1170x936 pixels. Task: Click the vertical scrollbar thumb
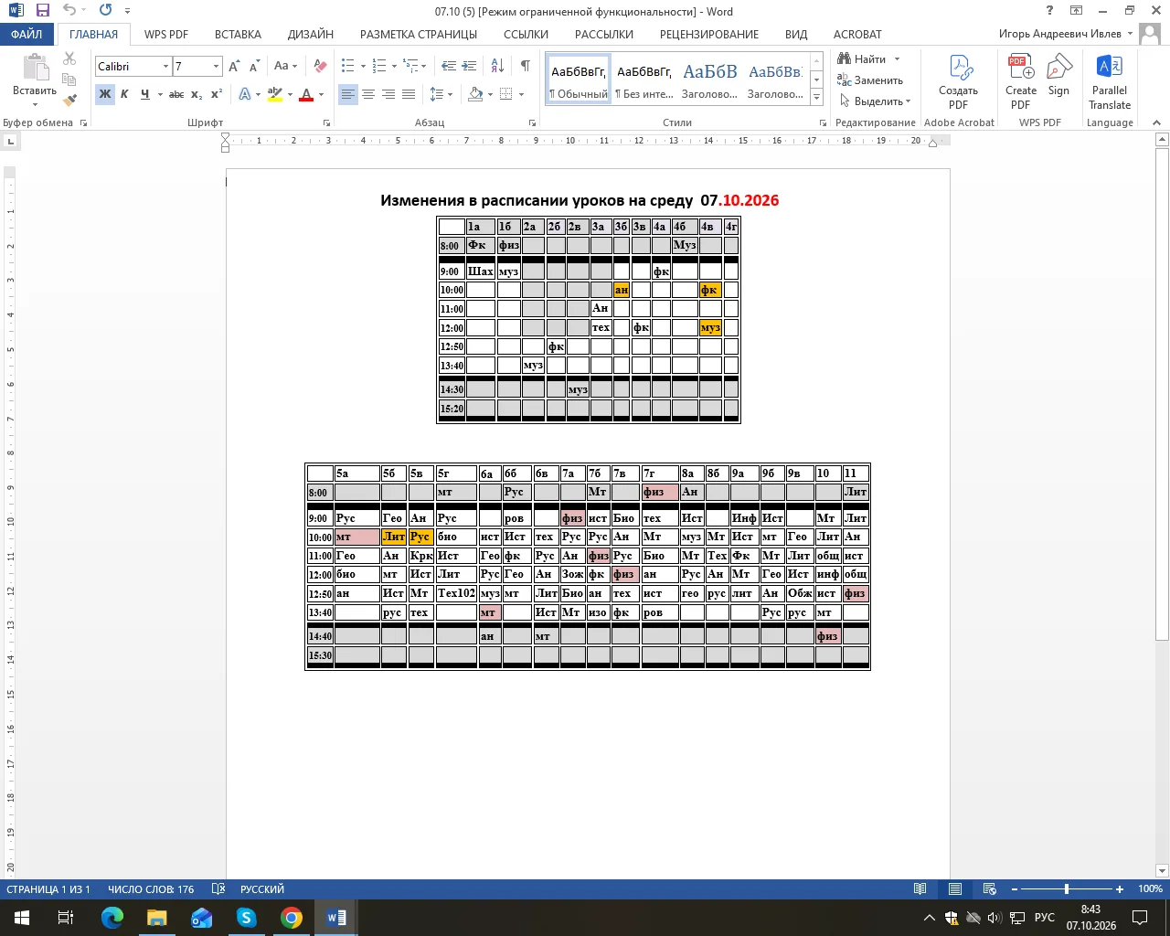pos(1163,395)
